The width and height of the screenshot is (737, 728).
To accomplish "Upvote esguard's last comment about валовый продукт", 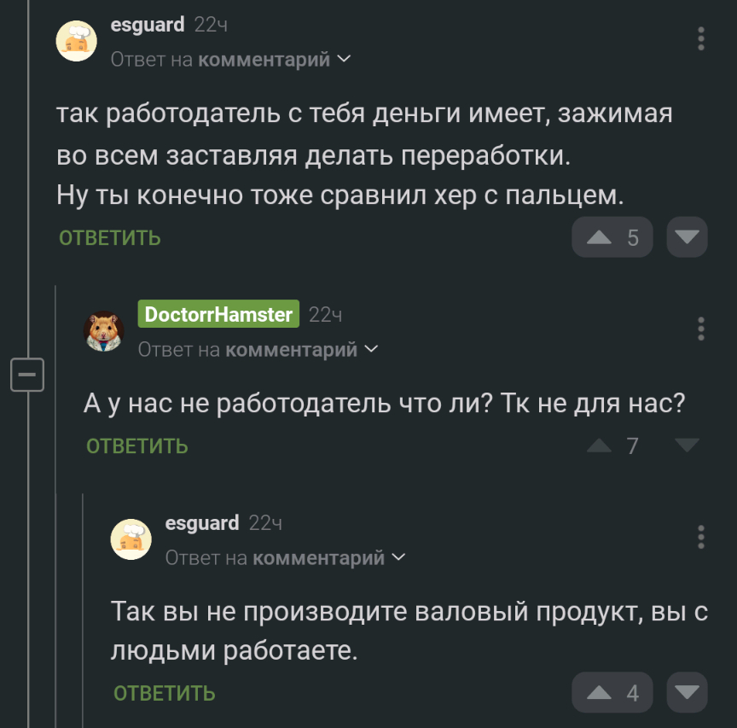I will [x=601, y=692].
